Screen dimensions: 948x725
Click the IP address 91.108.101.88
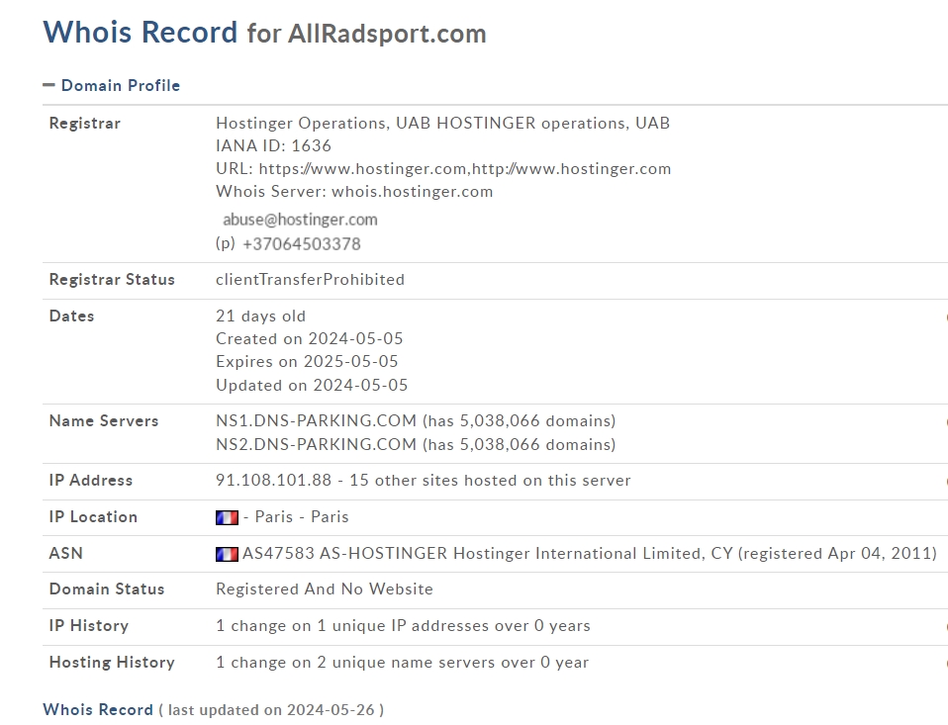(273, 480)
